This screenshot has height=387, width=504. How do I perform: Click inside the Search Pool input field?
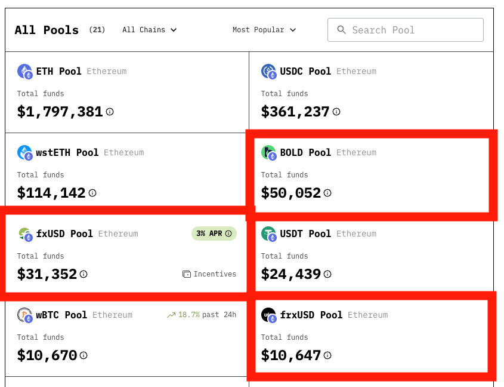(x=406, y=29)
